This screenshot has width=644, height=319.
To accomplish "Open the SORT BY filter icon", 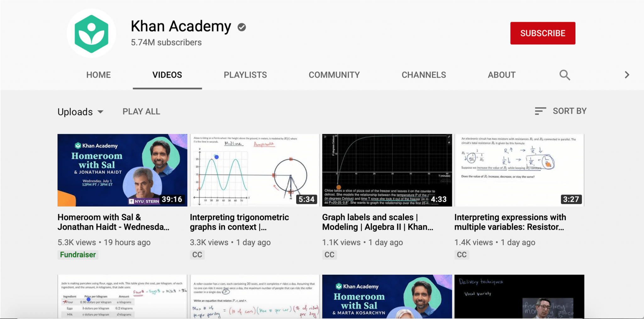I will 540,111.
